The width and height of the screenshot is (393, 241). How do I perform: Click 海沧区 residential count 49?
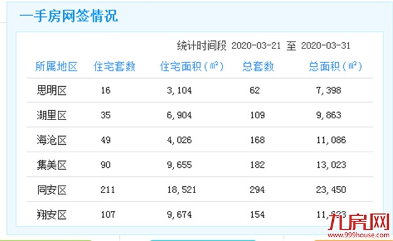point(106,140)
